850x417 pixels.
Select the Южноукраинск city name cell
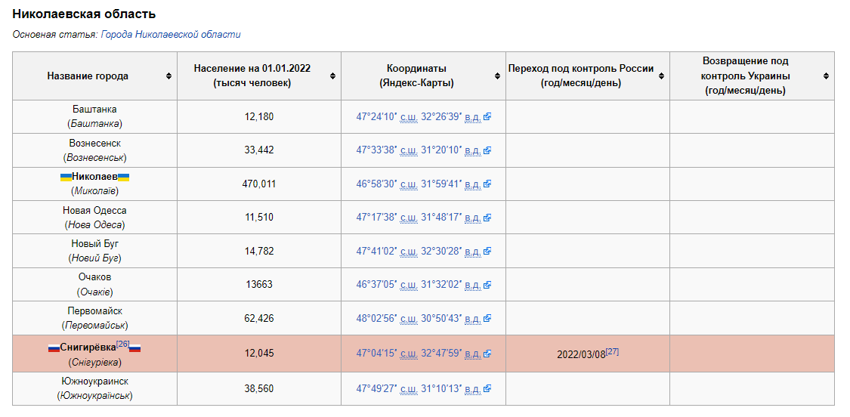(95, 389)
